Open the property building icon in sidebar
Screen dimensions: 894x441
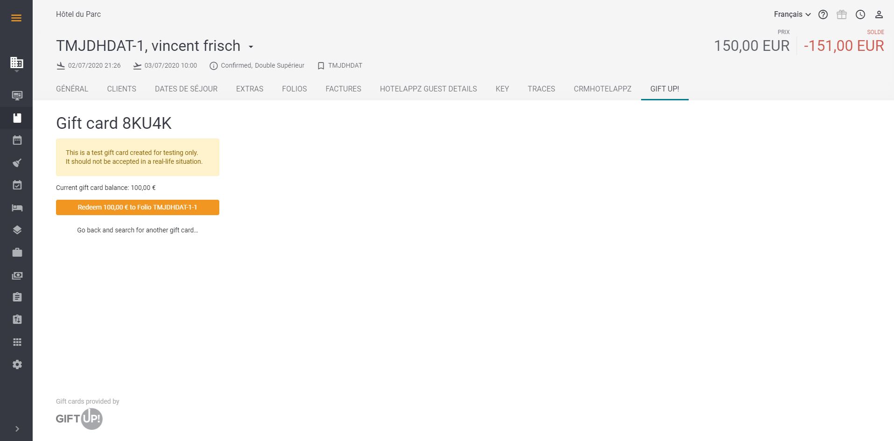tap(17, 63)
